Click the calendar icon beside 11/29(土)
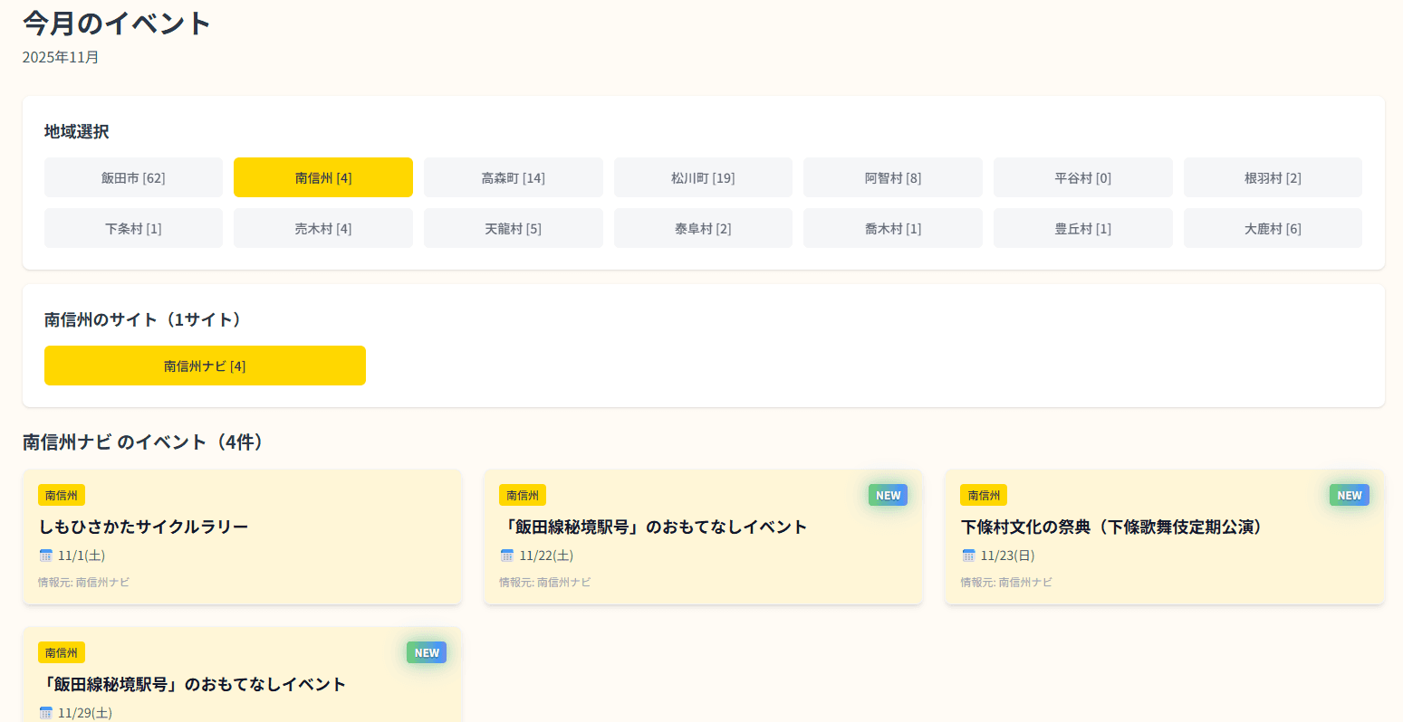Screen dimensions: 1403x722 (x=46, y=713)
